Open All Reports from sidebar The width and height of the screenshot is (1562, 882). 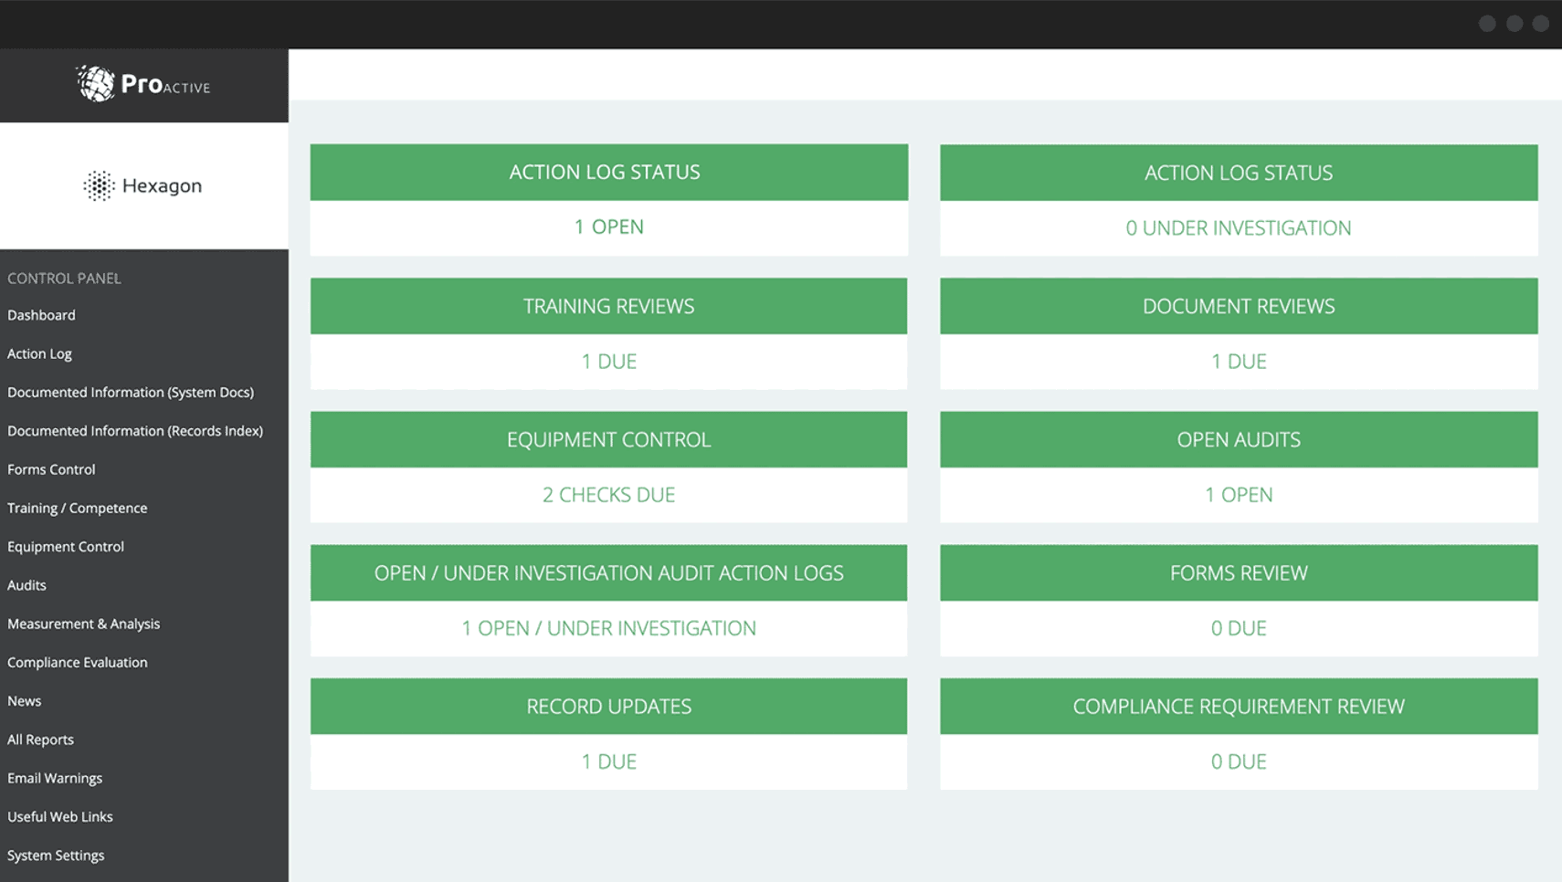click(x=40, y=740)
